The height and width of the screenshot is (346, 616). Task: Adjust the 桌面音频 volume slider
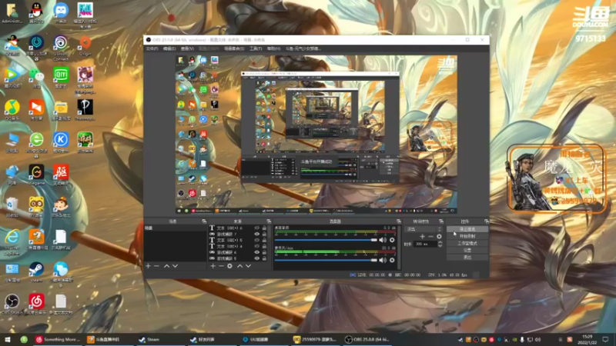point(326,240)
